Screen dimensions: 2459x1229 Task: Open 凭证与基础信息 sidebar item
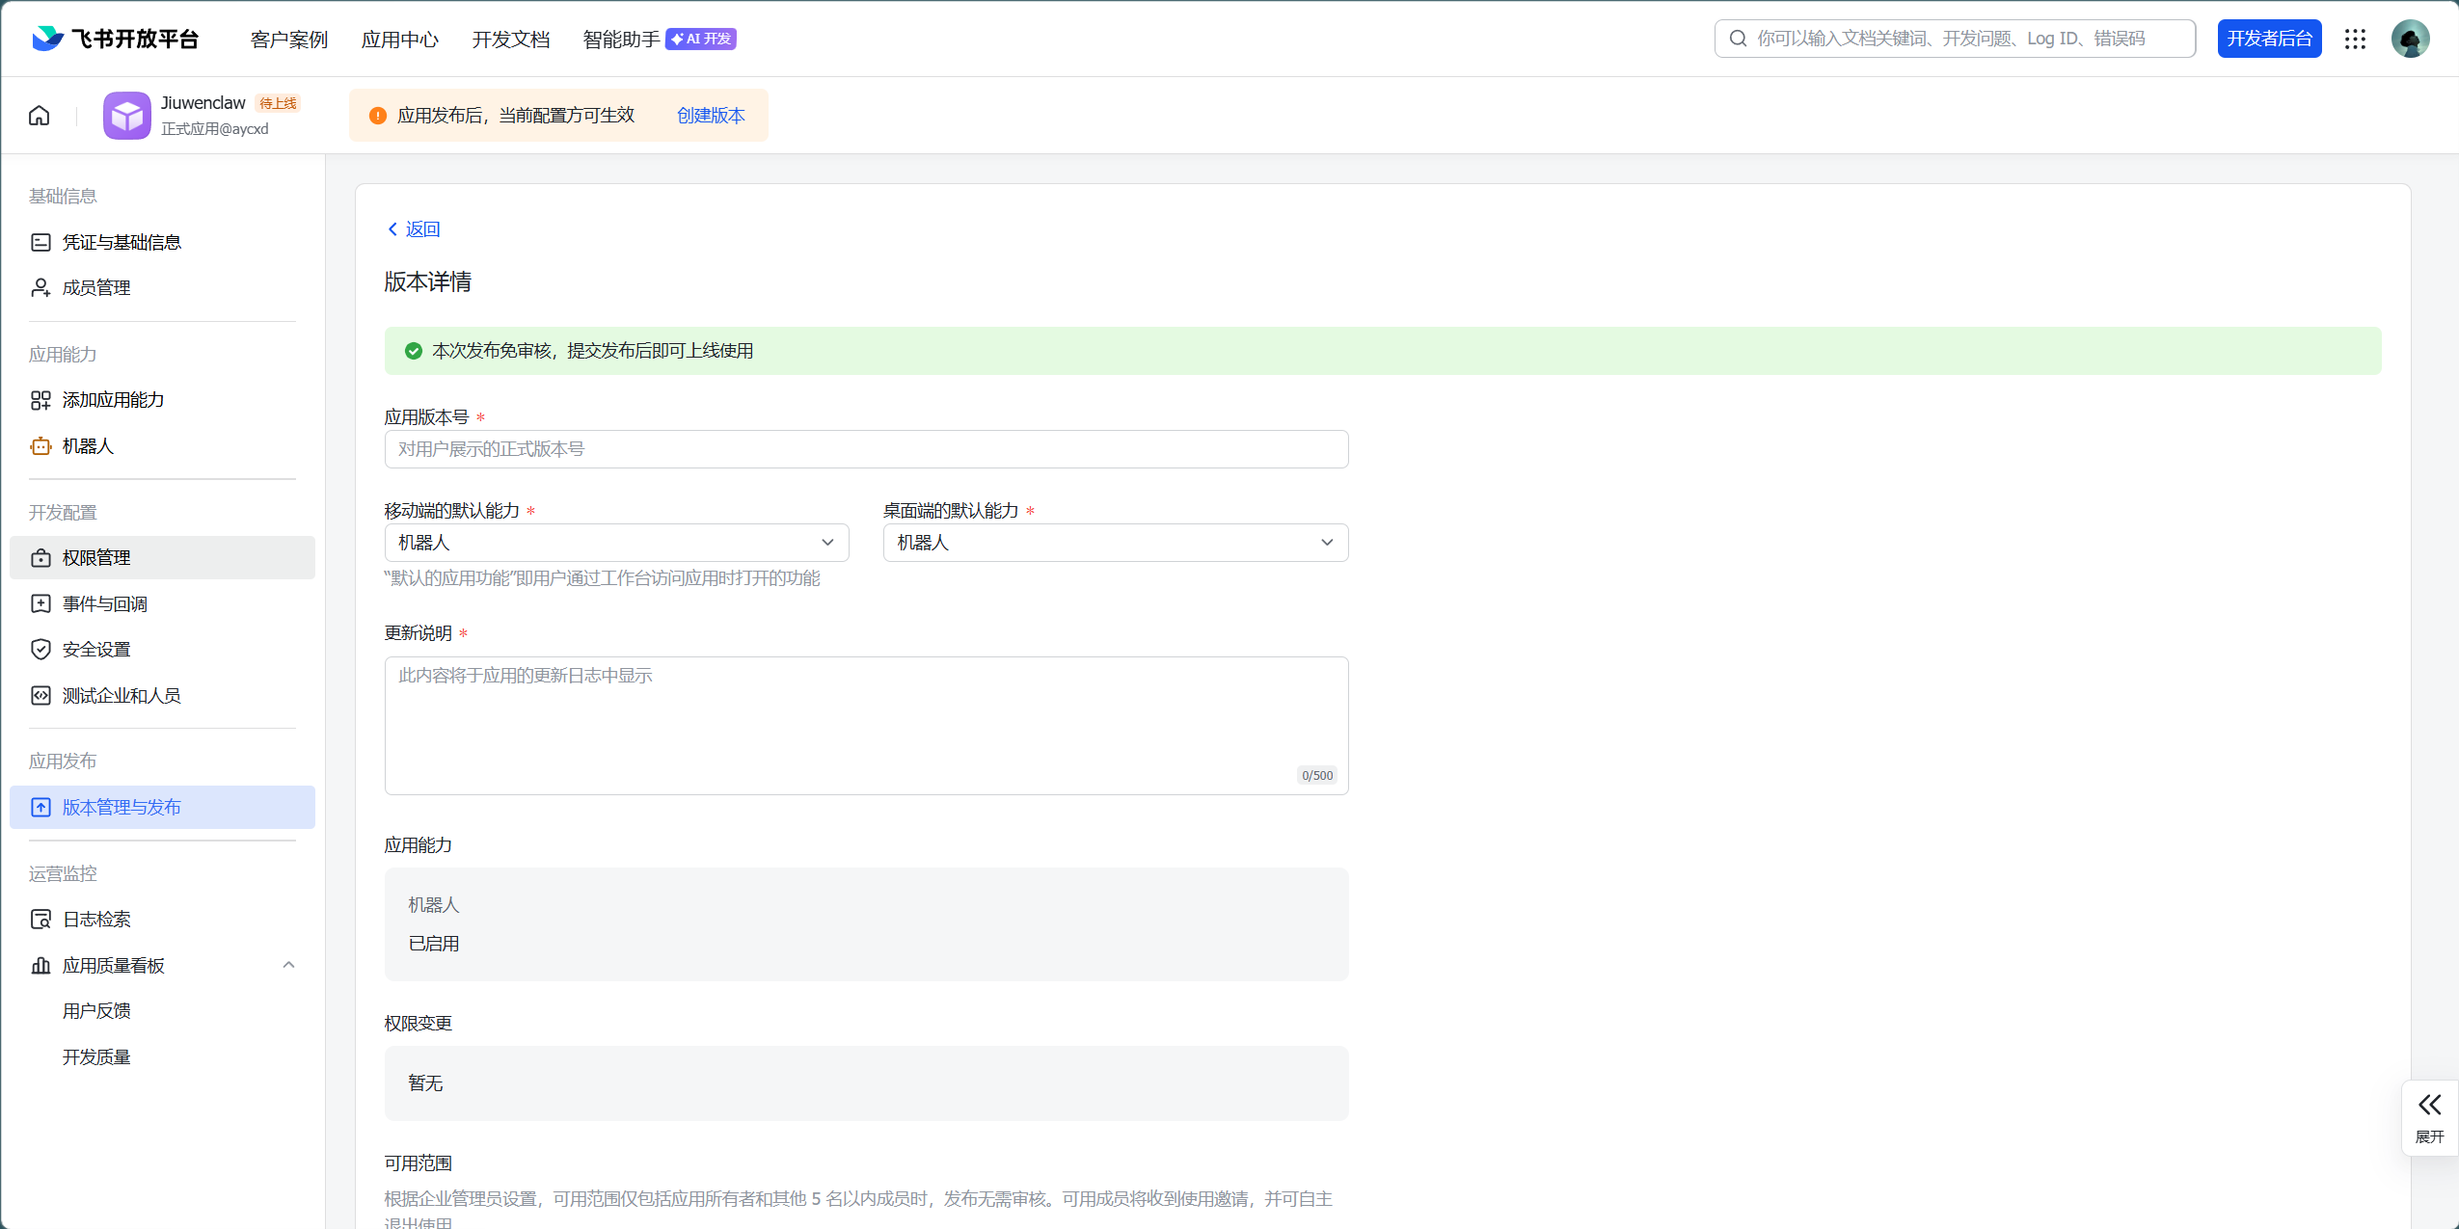point(122,243)
